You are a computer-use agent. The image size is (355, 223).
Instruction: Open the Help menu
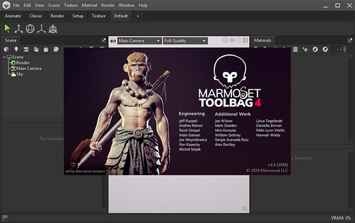click(x=143, y=5)
